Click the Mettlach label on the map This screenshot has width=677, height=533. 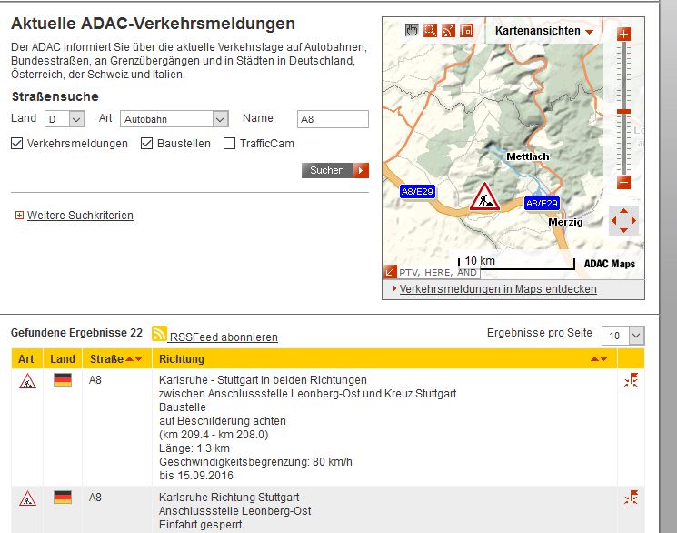[528, 156]
